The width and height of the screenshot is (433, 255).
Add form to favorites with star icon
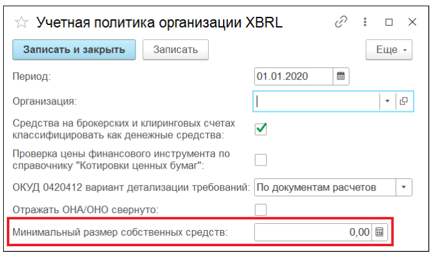tap(21, 22)
